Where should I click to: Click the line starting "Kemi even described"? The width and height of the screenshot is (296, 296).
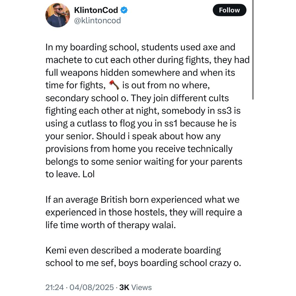(x=133, y=250)
